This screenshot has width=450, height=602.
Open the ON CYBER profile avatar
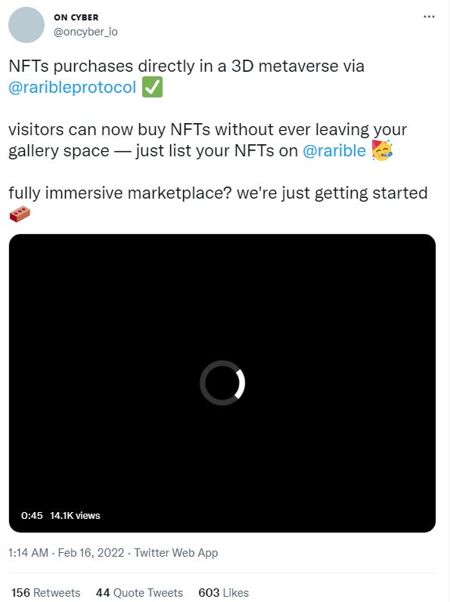pos(26,25)
